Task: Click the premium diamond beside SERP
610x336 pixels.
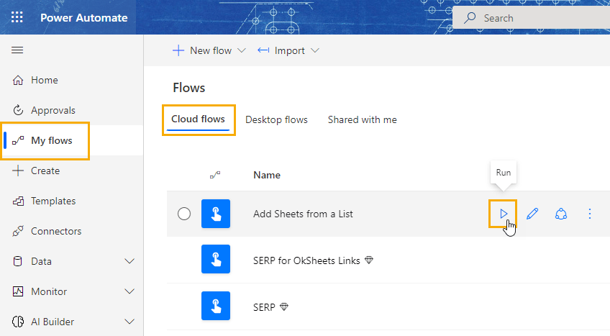Action: click(x=284, y=307)
